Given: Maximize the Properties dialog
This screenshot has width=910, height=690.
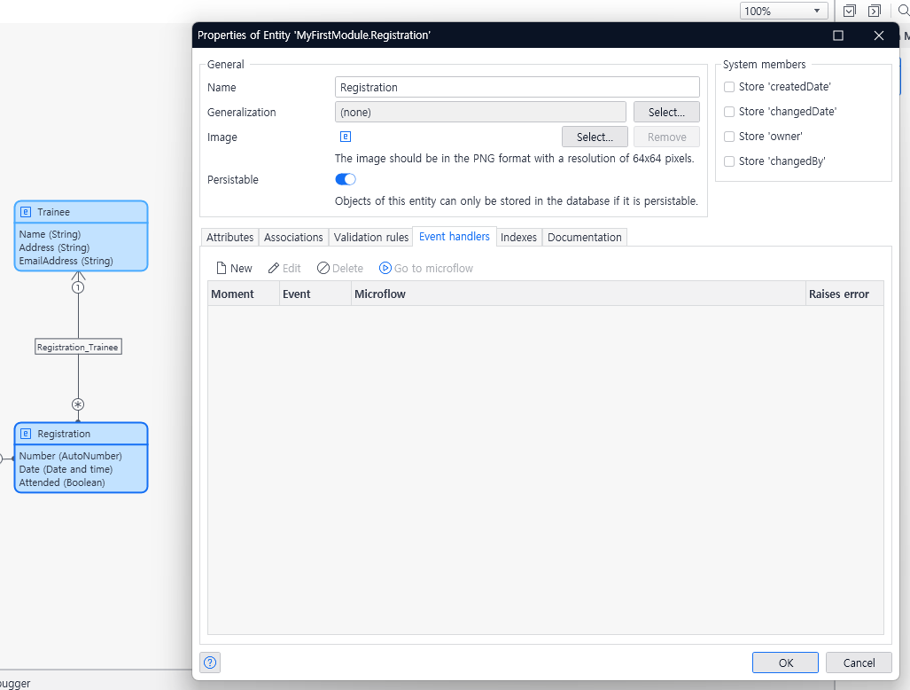Looking at the screenshot, I should 838,35.
